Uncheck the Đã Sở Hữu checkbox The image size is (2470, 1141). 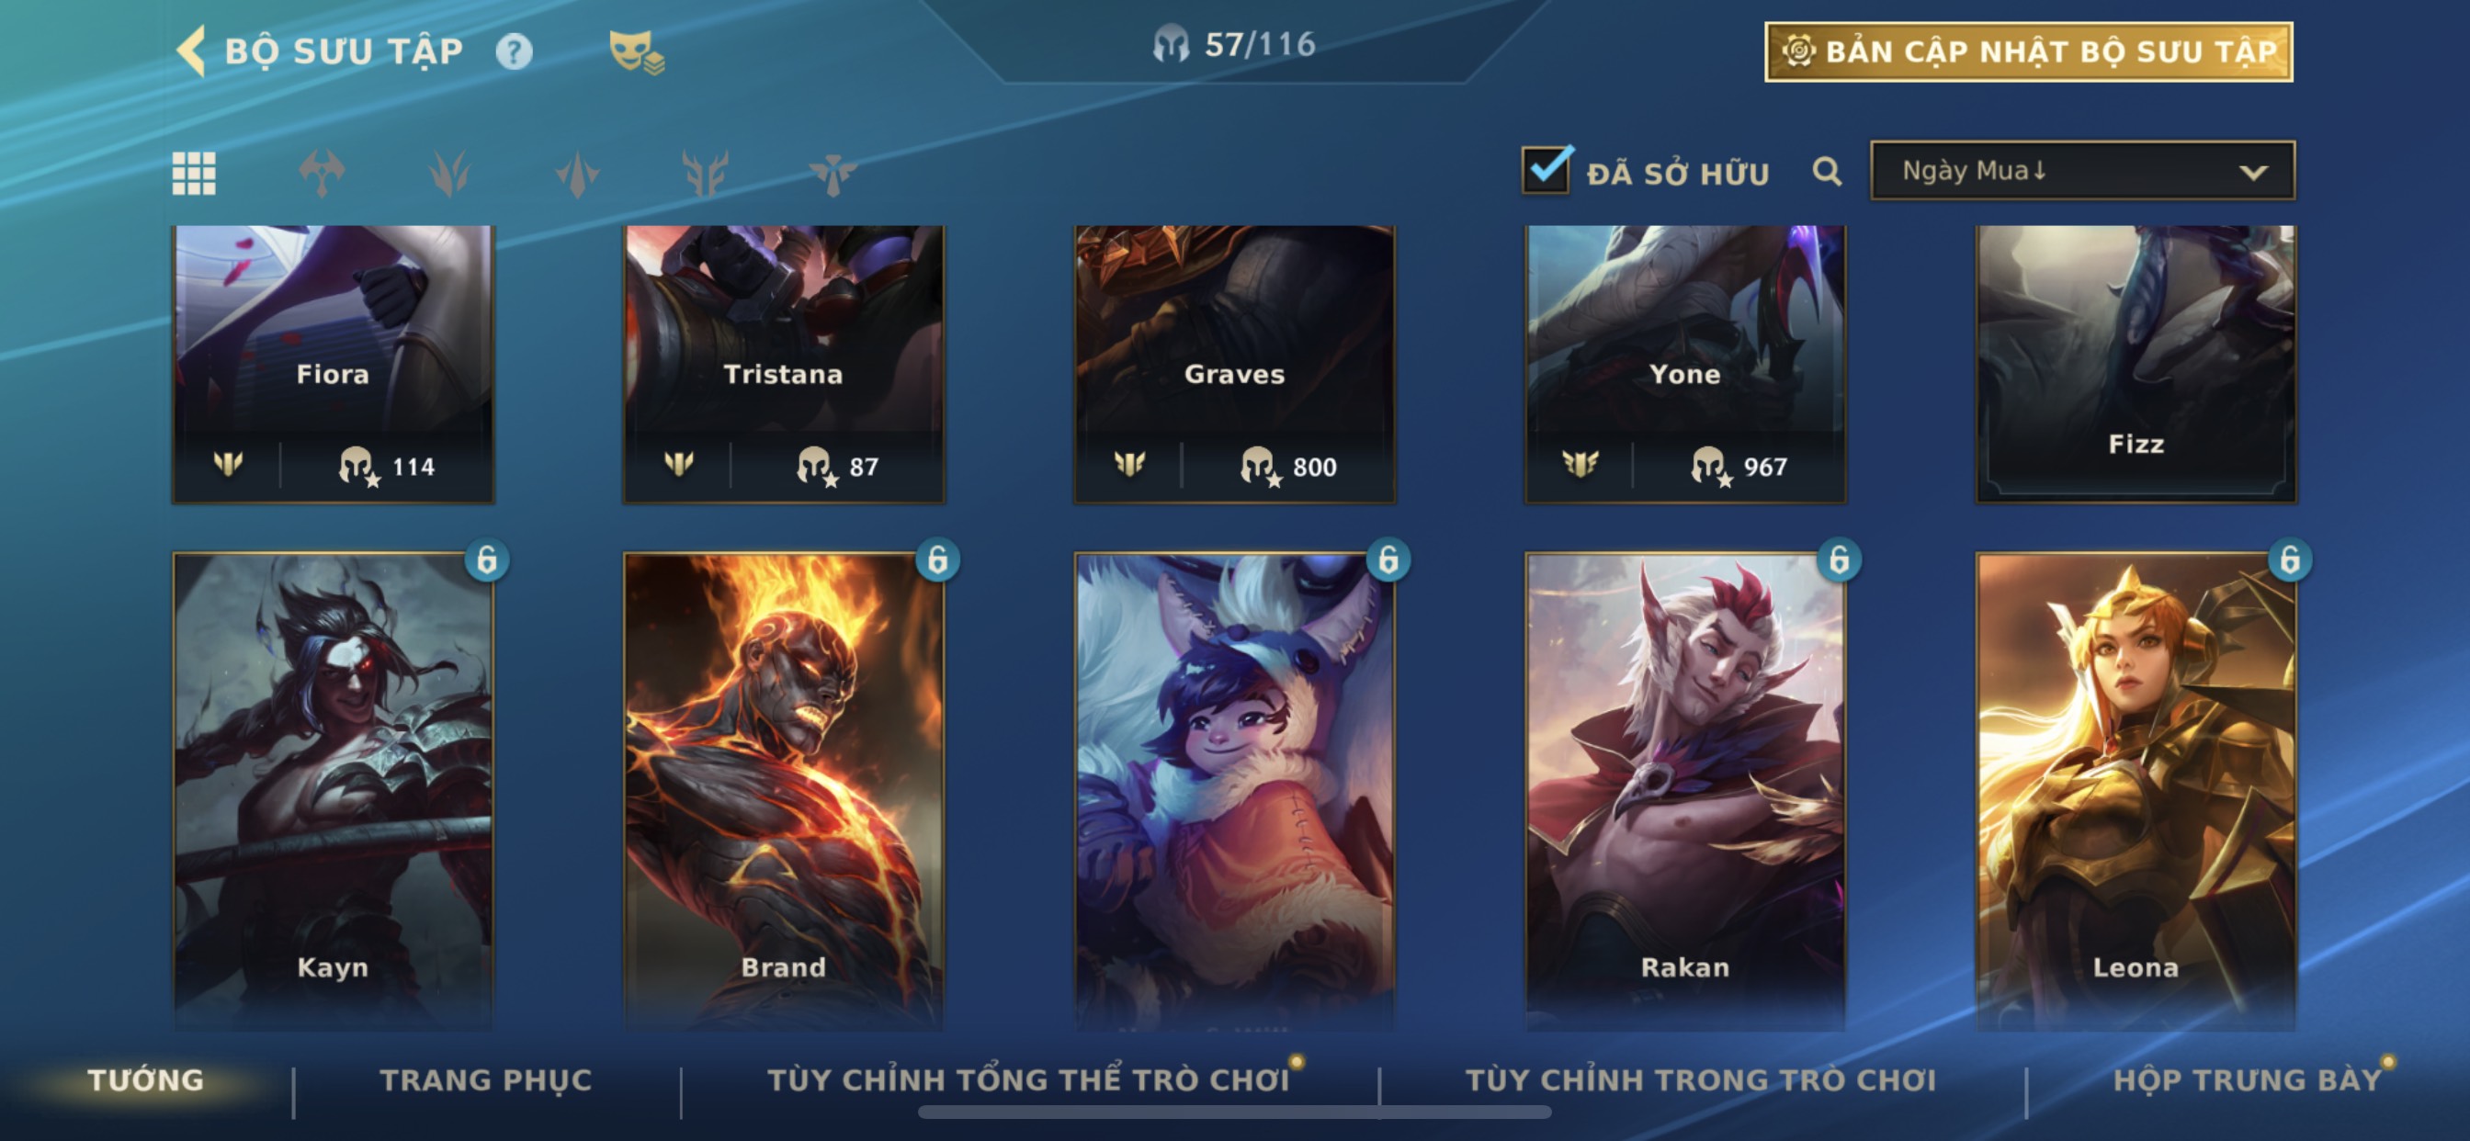[1546, 170]
